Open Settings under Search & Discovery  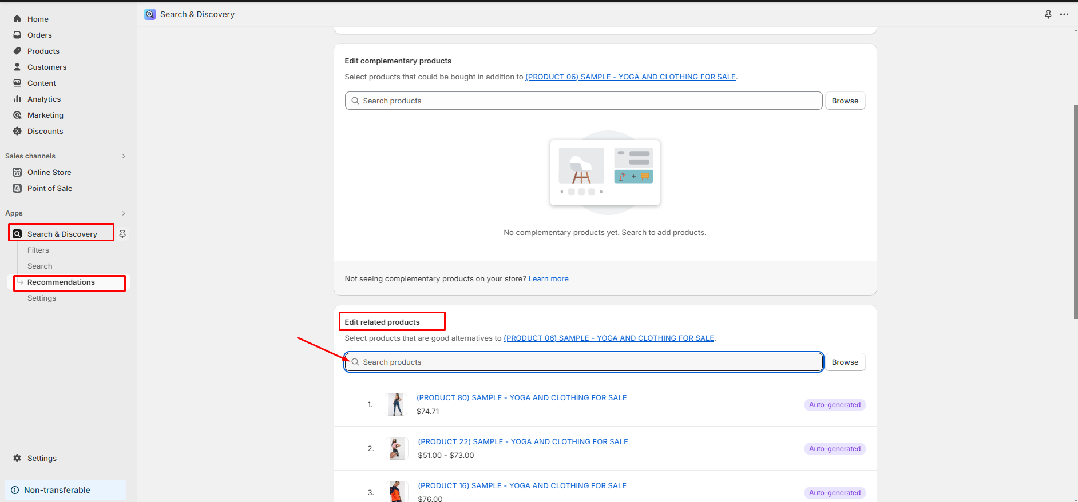pos(42,298)
